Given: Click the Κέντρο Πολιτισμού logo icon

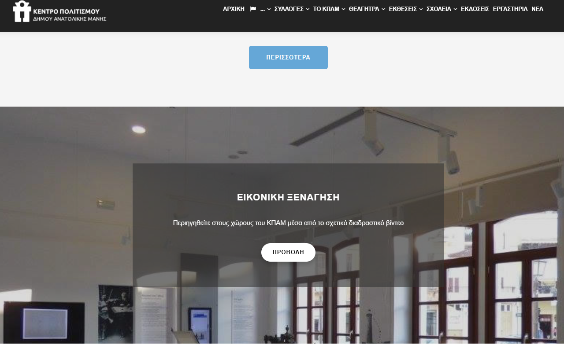Looking at the screenshot, I should tap(22, 11).
